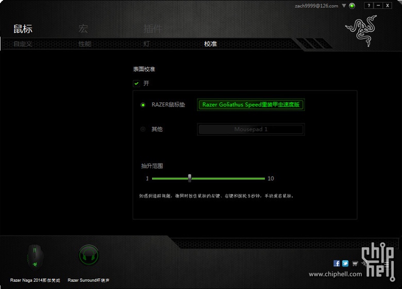Click the 抬升范围 label
The image size is (402, 289).
coord(152,166)
